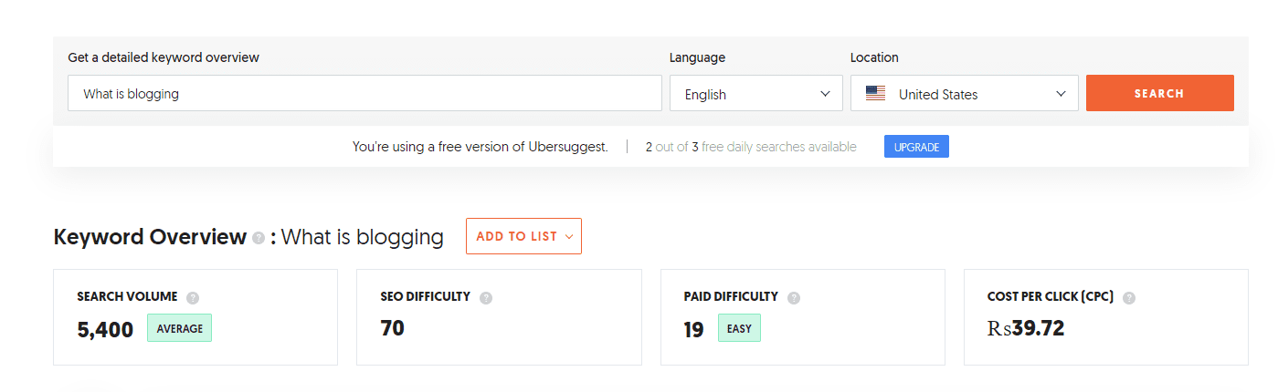Click the Paid Difficulty info icon
1278x392 pixels.
tap(794, 297)
